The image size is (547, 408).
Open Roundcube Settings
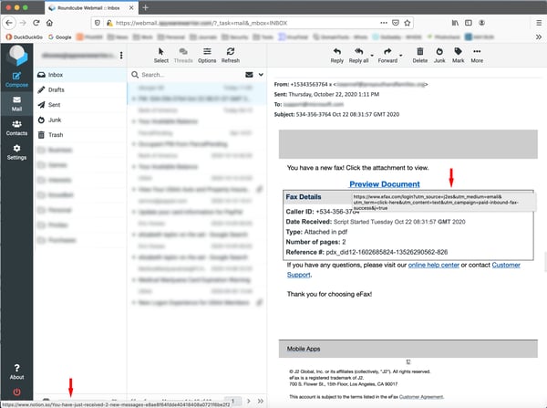tap(16, 152)
